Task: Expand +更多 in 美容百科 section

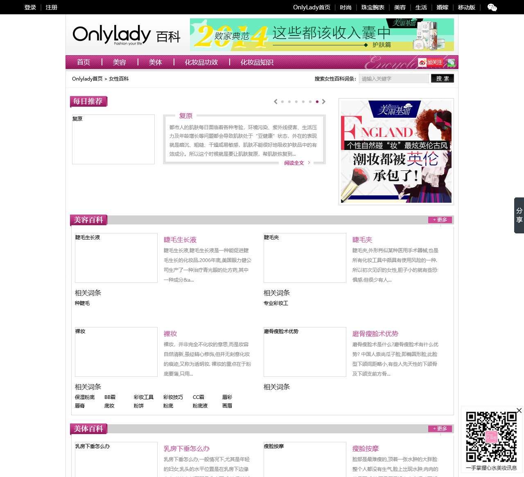Action: tap(440, 220)
